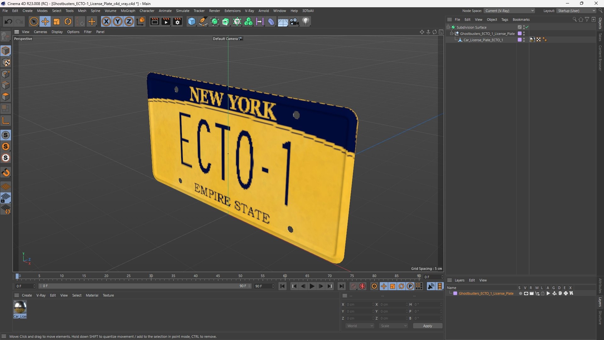Add a Camera object icon

pyautogui.click(x=294, y=21)
